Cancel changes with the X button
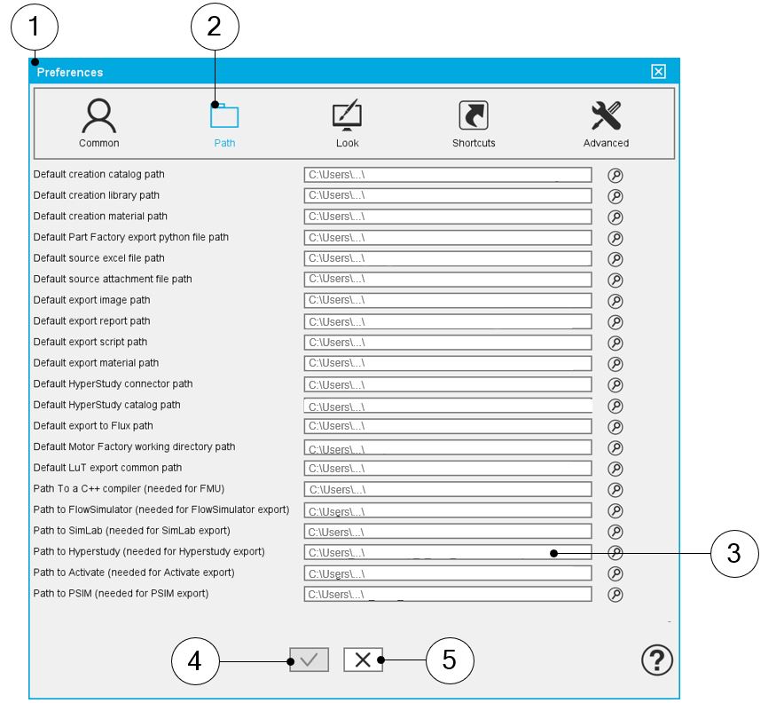 click(x=363, y=660)
